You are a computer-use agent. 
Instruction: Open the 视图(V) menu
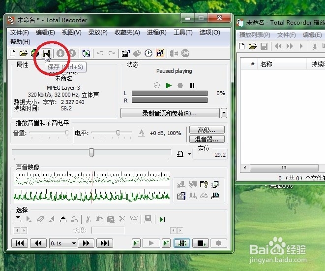pyautogui.click(x=72, y=33)
